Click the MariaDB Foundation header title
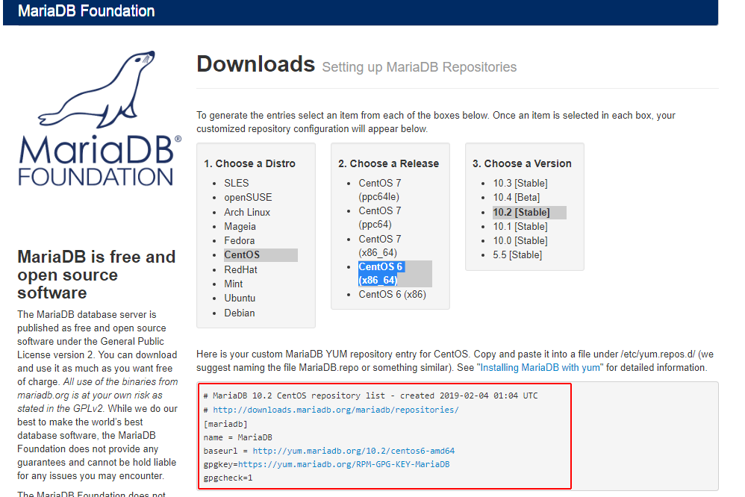 (87, 11)
